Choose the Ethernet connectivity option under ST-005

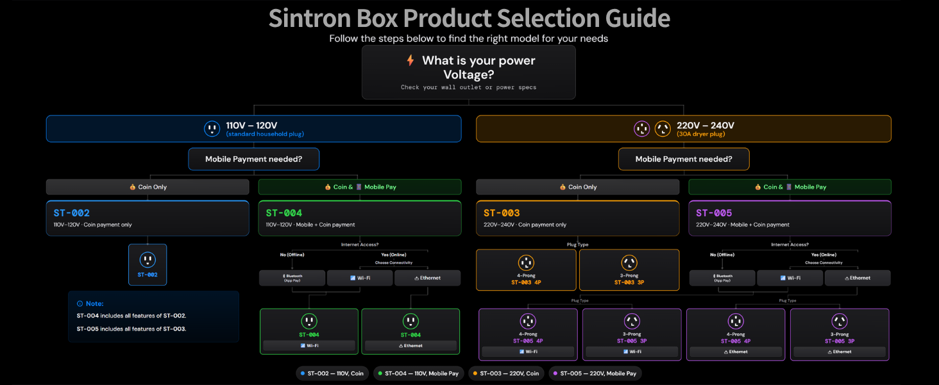tap(858, 278)
